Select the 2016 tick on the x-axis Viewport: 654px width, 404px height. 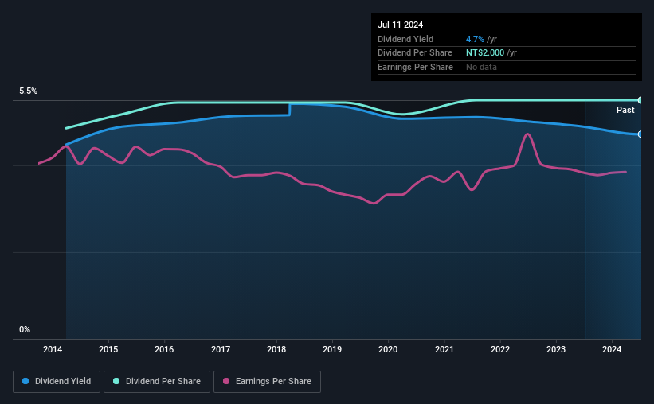[x=164, y=349]
